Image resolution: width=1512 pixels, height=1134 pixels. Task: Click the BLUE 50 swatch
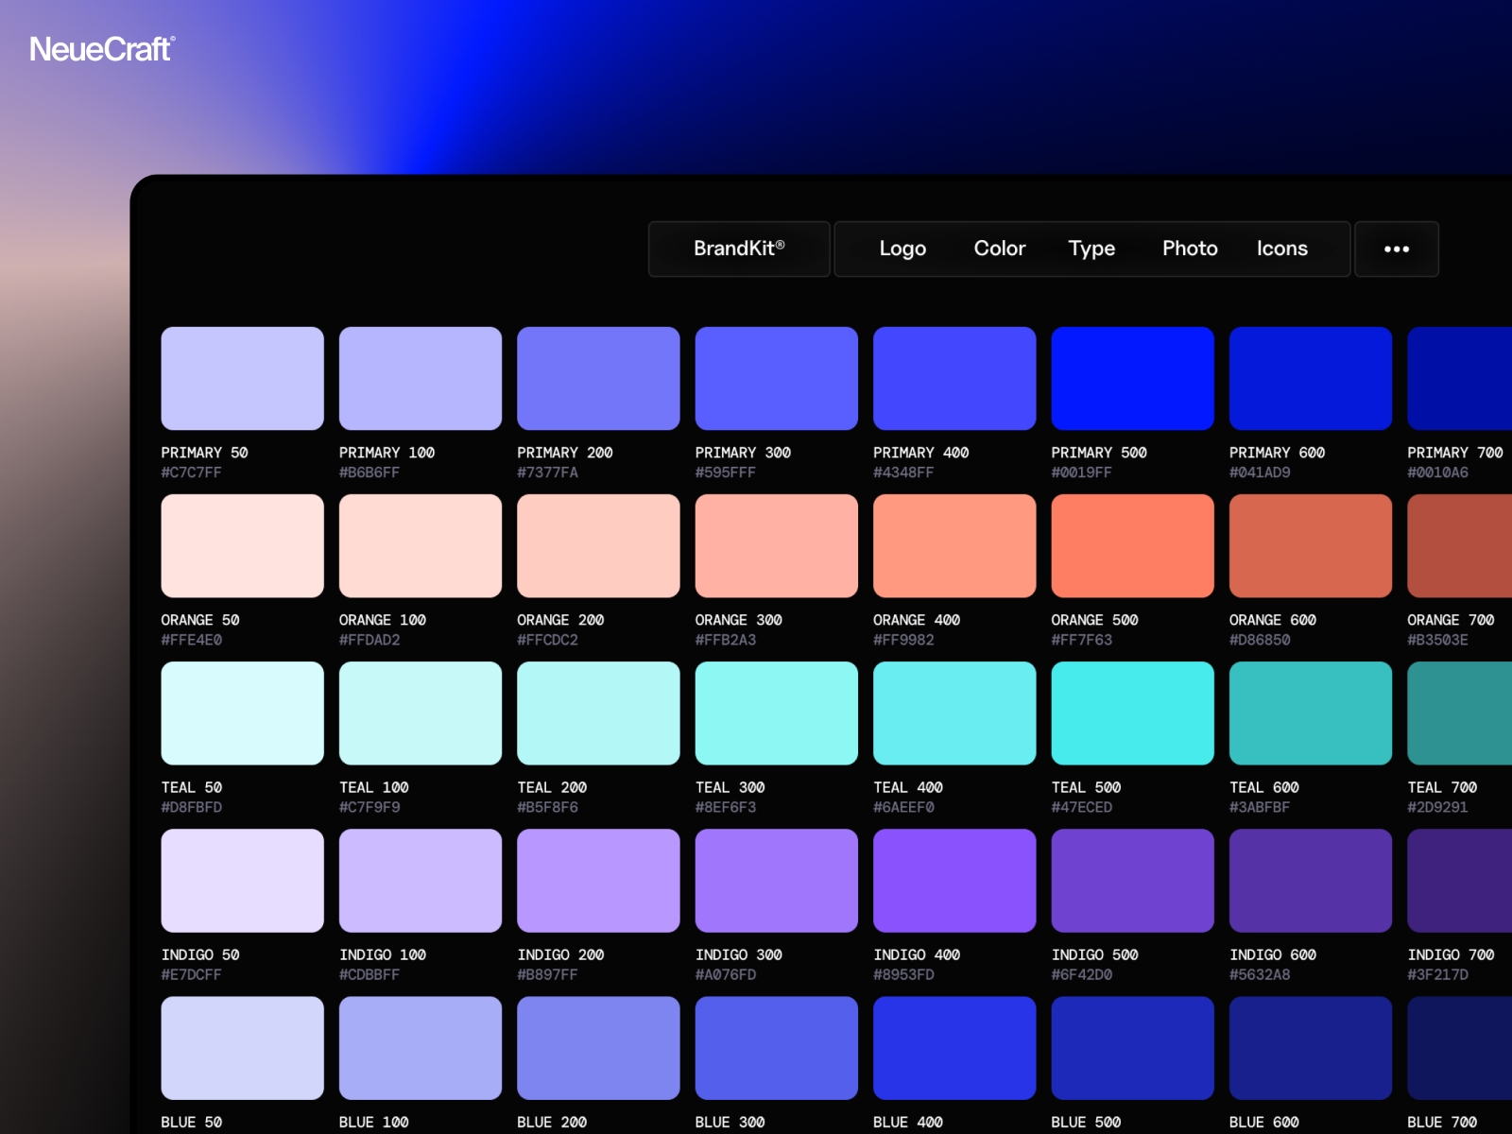[x=242, y=1047]
